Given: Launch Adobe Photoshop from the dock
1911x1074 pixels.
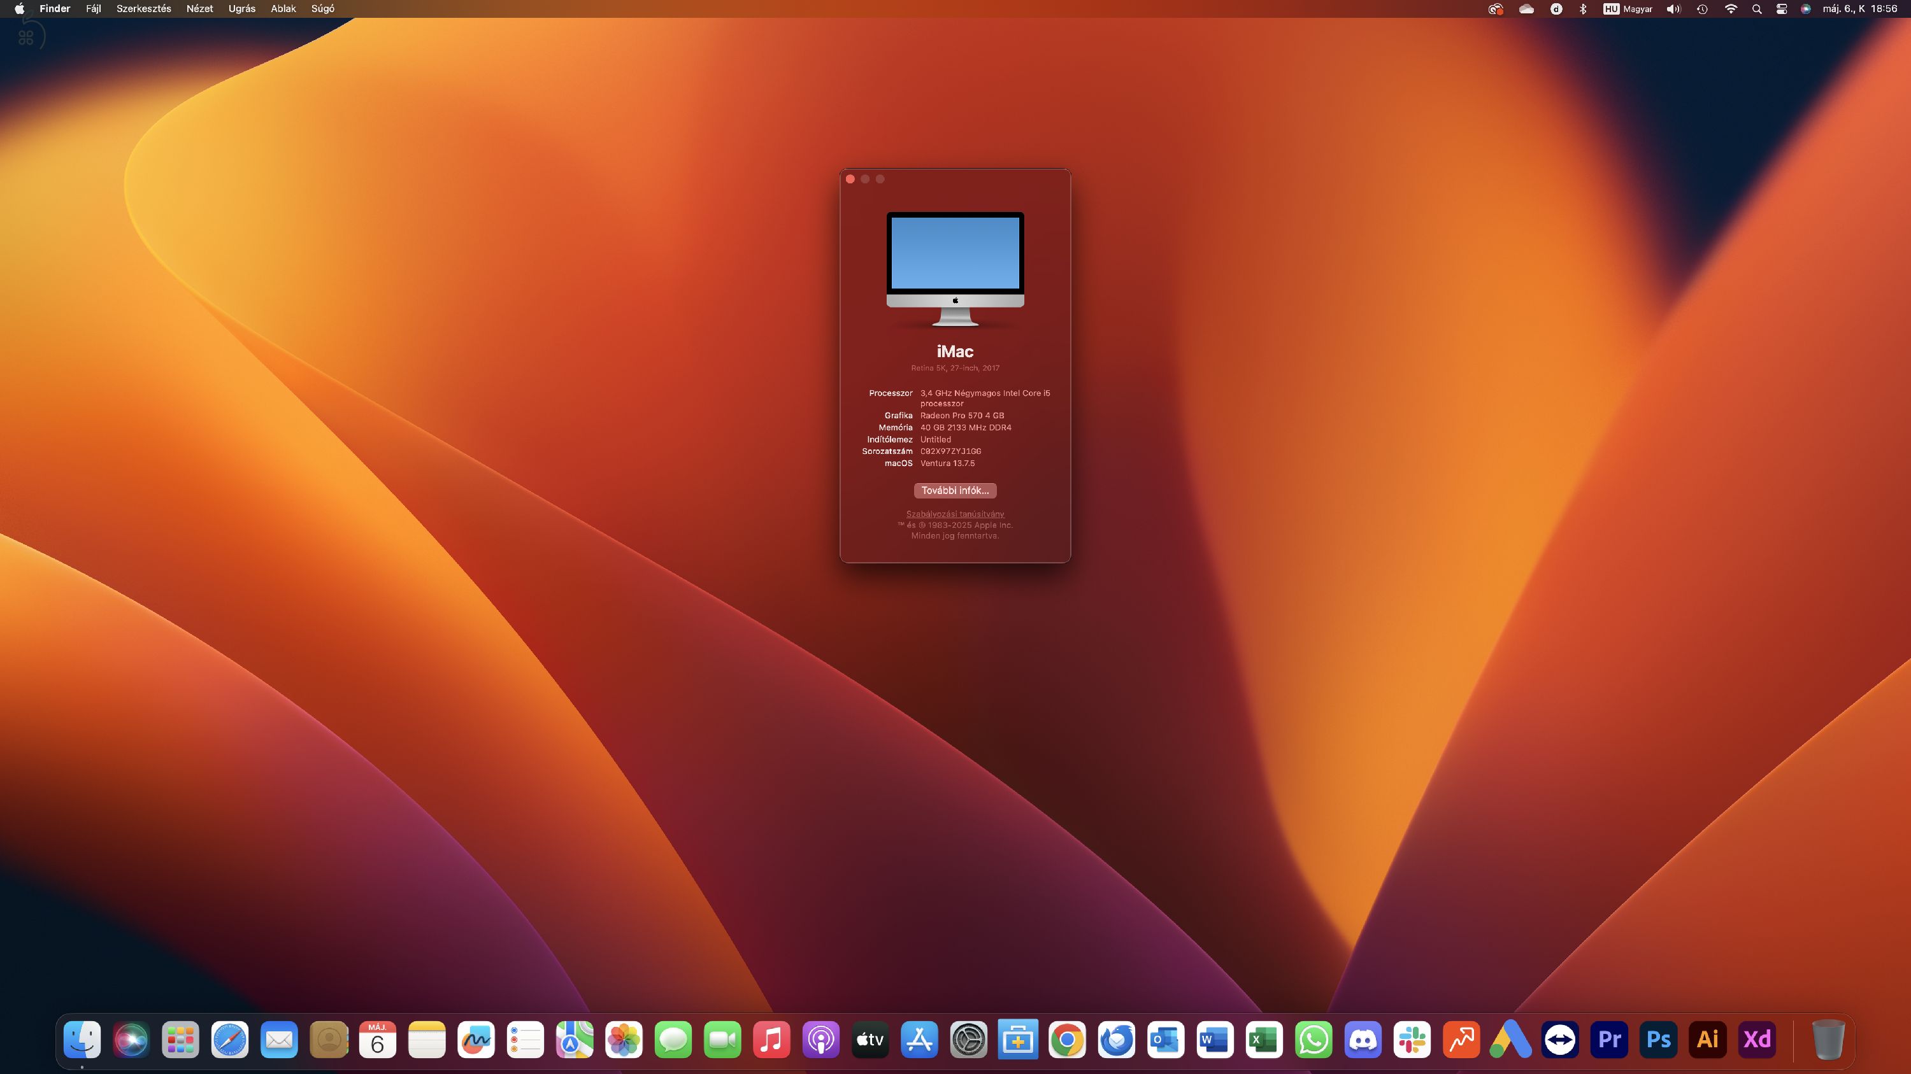Looking at the screenshot, I should [1658, 1039].
